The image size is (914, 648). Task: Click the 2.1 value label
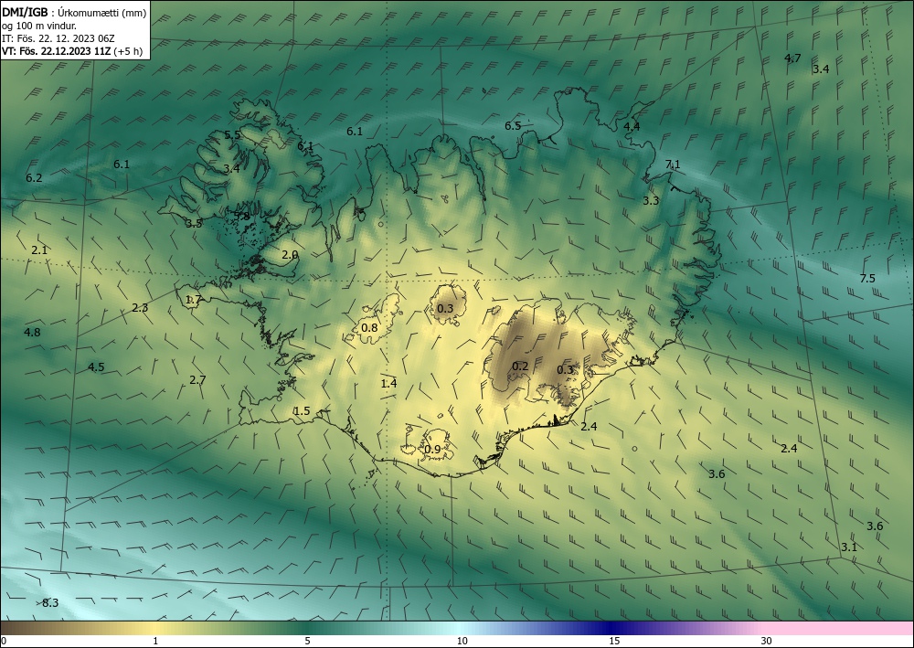click(x=39, y=250)
